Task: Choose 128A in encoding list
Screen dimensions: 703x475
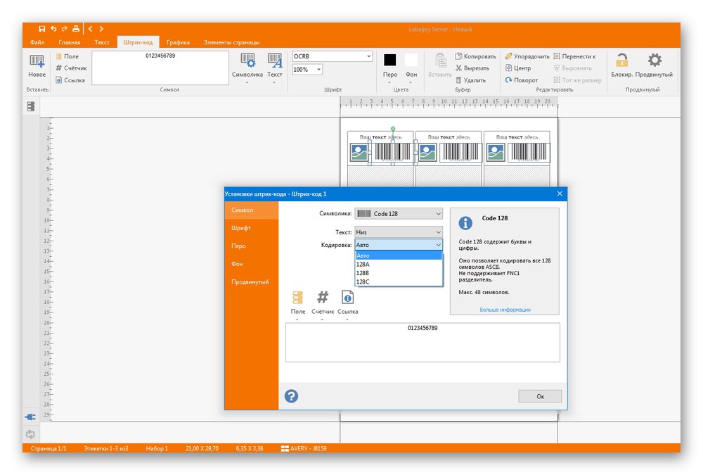Action: [x=399, y=264]
